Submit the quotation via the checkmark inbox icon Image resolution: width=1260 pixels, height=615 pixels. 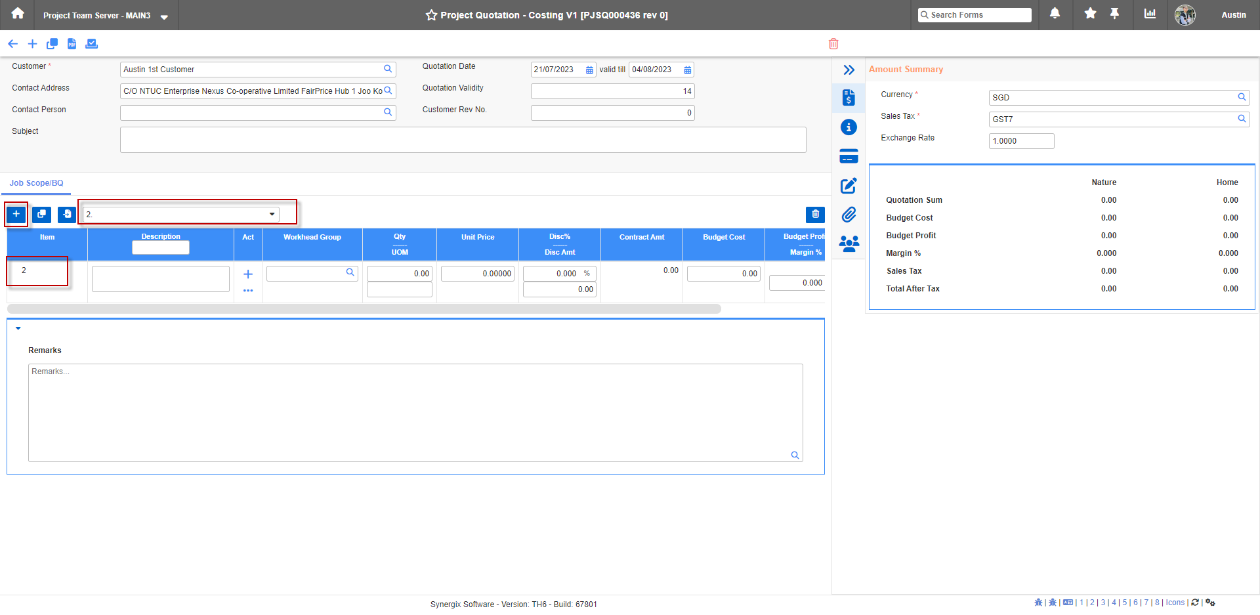91,43
